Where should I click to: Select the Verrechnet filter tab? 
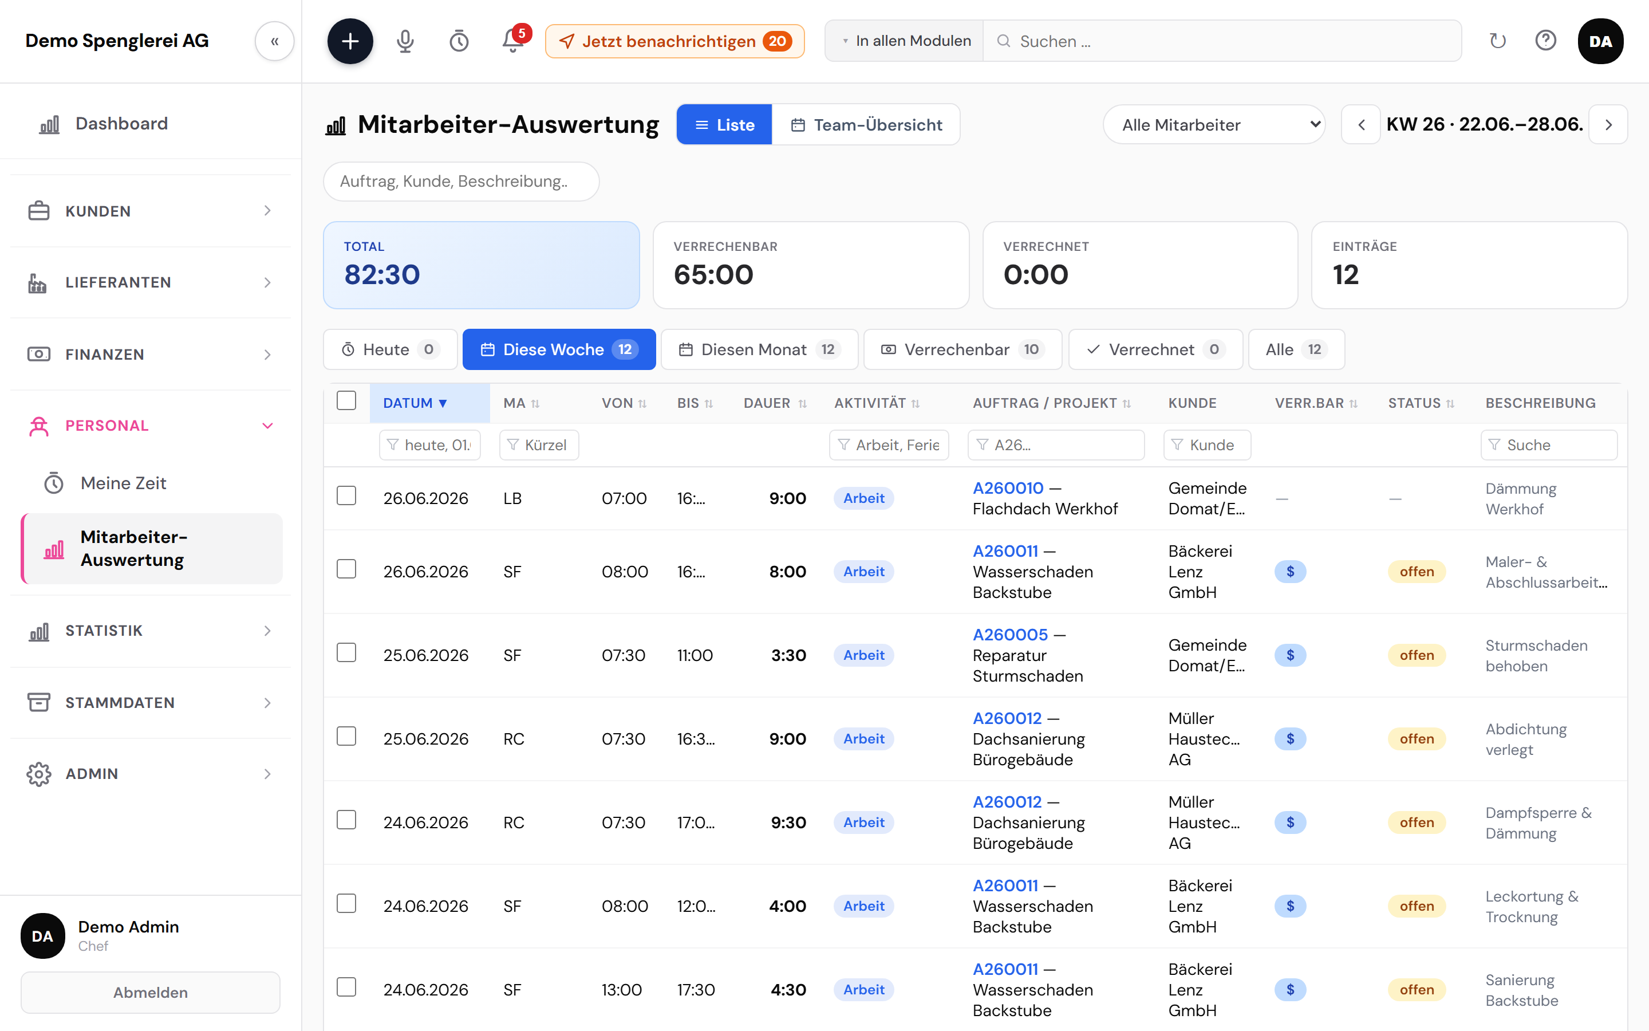point(1155,349)
